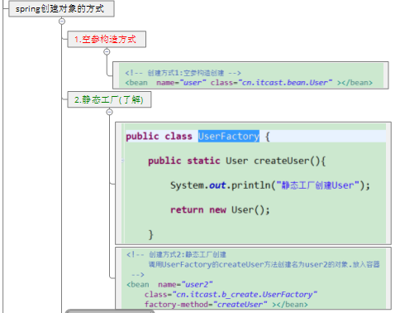Click the bean name="user2" line
Image resolution: width=419 pixels, height=313 pixels.
point(169,285)
